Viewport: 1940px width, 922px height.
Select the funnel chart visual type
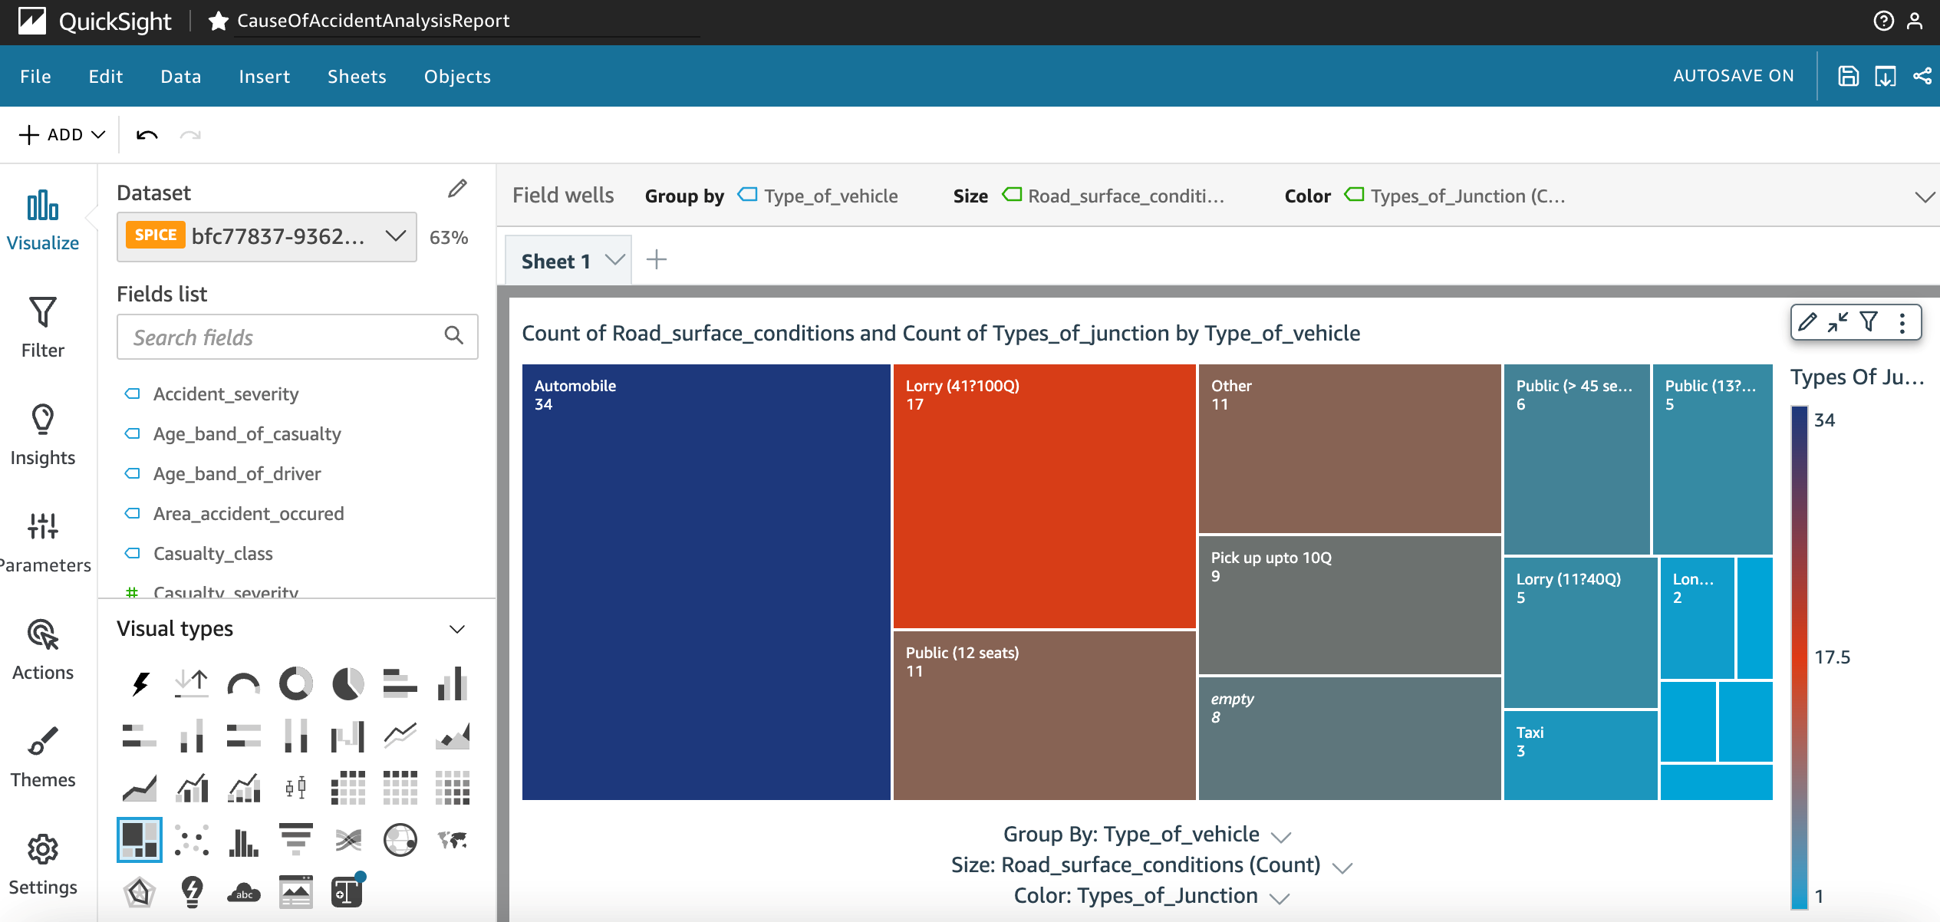point(295,840)
